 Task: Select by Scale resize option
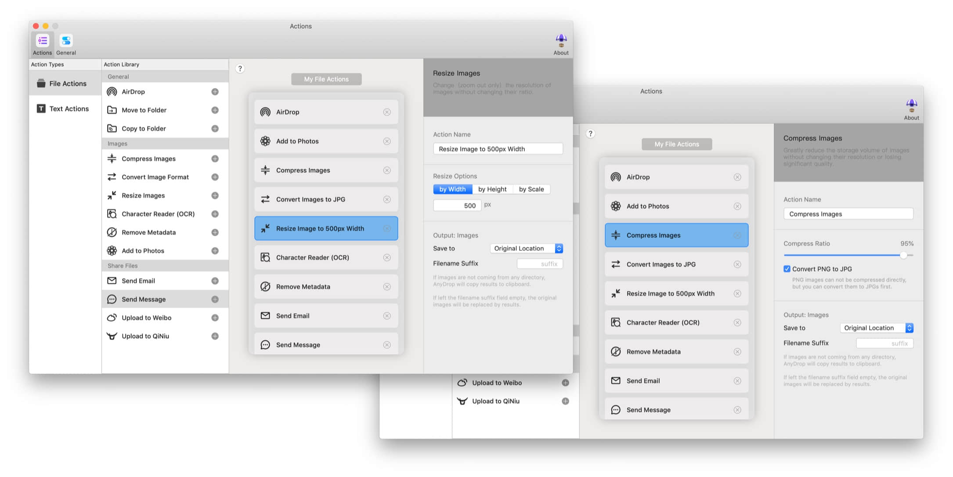(x=531, y=189)
